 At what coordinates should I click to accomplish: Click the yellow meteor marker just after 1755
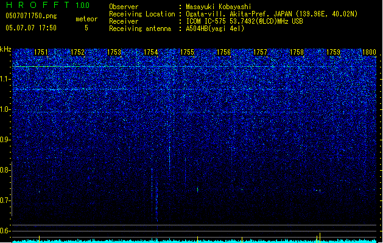[198, 239]
